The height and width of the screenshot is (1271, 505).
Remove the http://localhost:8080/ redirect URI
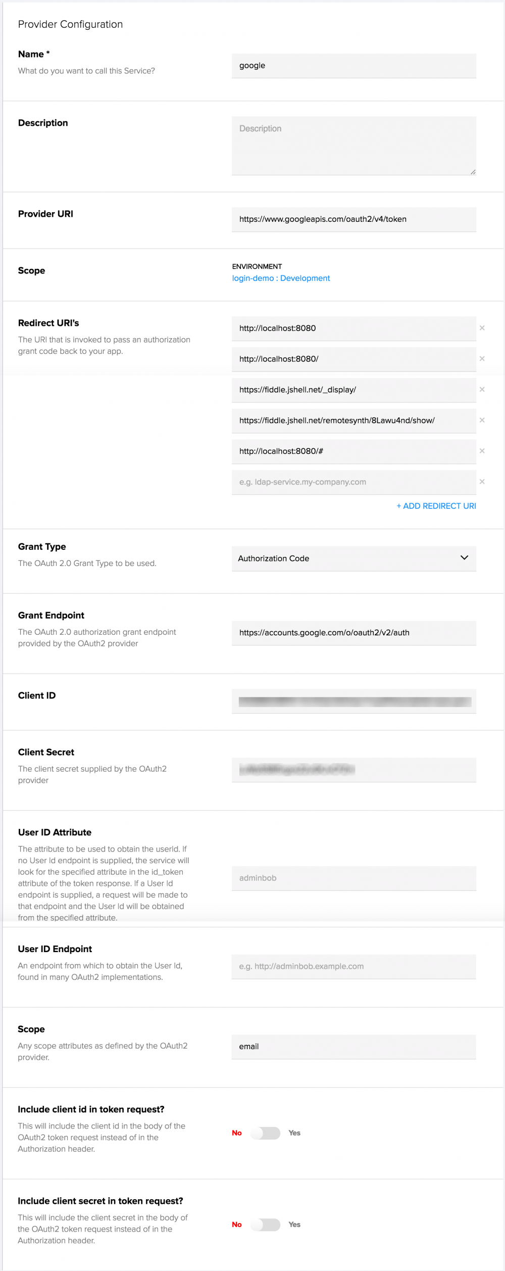pos(482,359)
